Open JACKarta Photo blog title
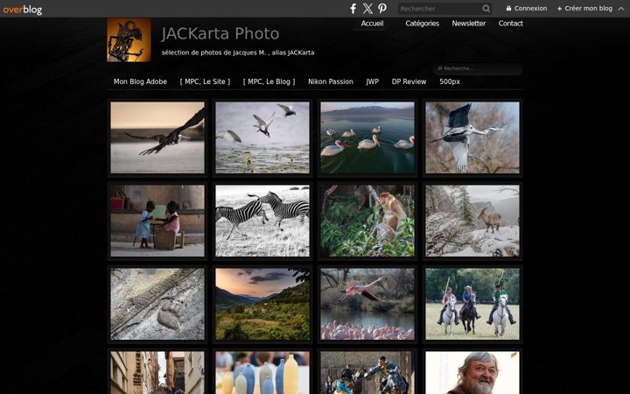Screen dimensions: 630x394 click(x=220, y=33)
